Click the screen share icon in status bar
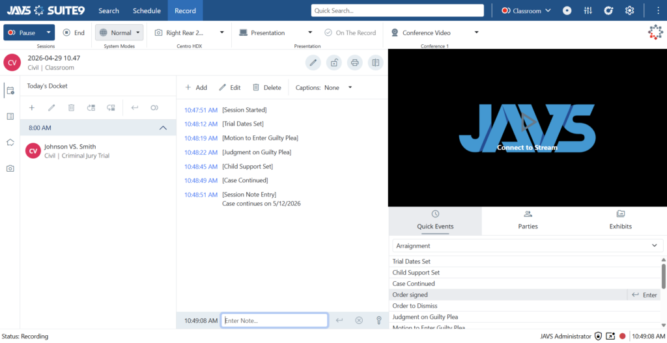 click(x=610, y=336)
